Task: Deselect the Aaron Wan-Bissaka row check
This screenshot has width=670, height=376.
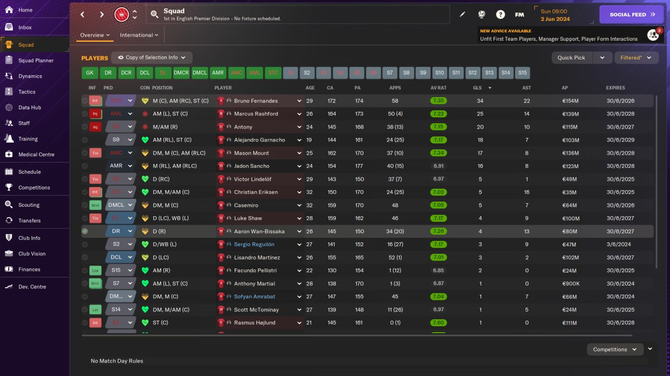Action: pyautogui.click(x=85, y=231)
